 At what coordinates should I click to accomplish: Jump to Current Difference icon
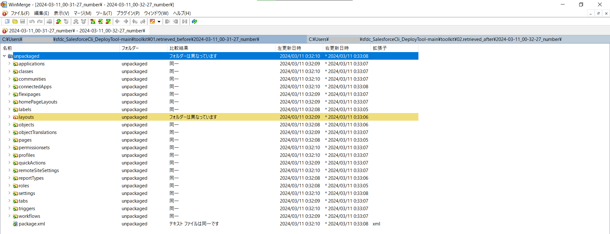tap(101, 21)
